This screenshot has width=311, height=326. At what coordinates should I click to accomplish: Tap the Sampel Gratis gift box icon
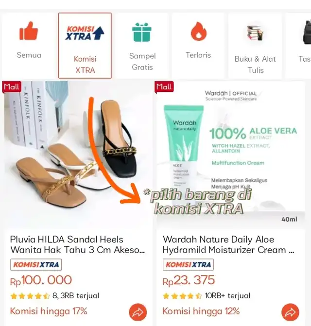pyautogui.click(x=142, y=32)
